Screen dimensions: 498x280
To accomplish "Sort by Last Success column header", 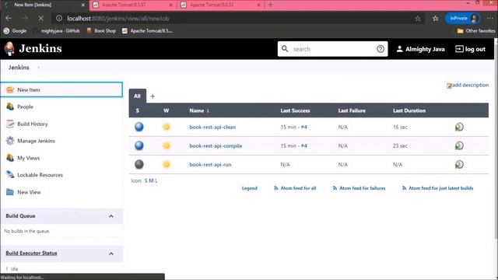I will coord(295,110).
